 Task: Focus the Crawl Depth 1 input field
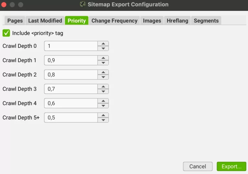[71, 60]
